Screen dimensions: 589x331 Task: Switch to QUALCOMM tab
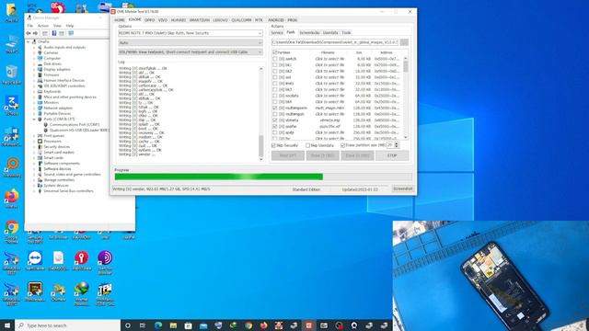[241, 20]
